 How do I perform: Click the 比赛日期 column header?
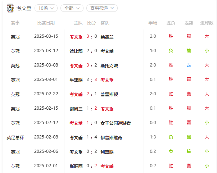click(46, 23)
